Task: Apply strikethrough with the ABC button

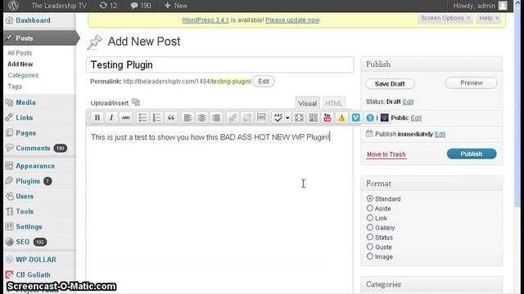Action: (125, 118)
